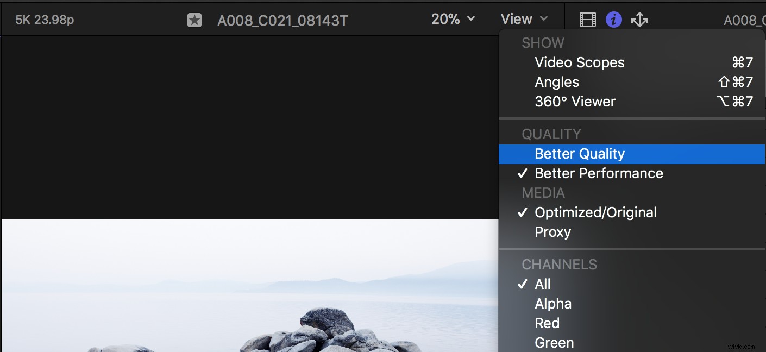Switch quality to Better Quality
766x352 pixels.
coord(579,154)
